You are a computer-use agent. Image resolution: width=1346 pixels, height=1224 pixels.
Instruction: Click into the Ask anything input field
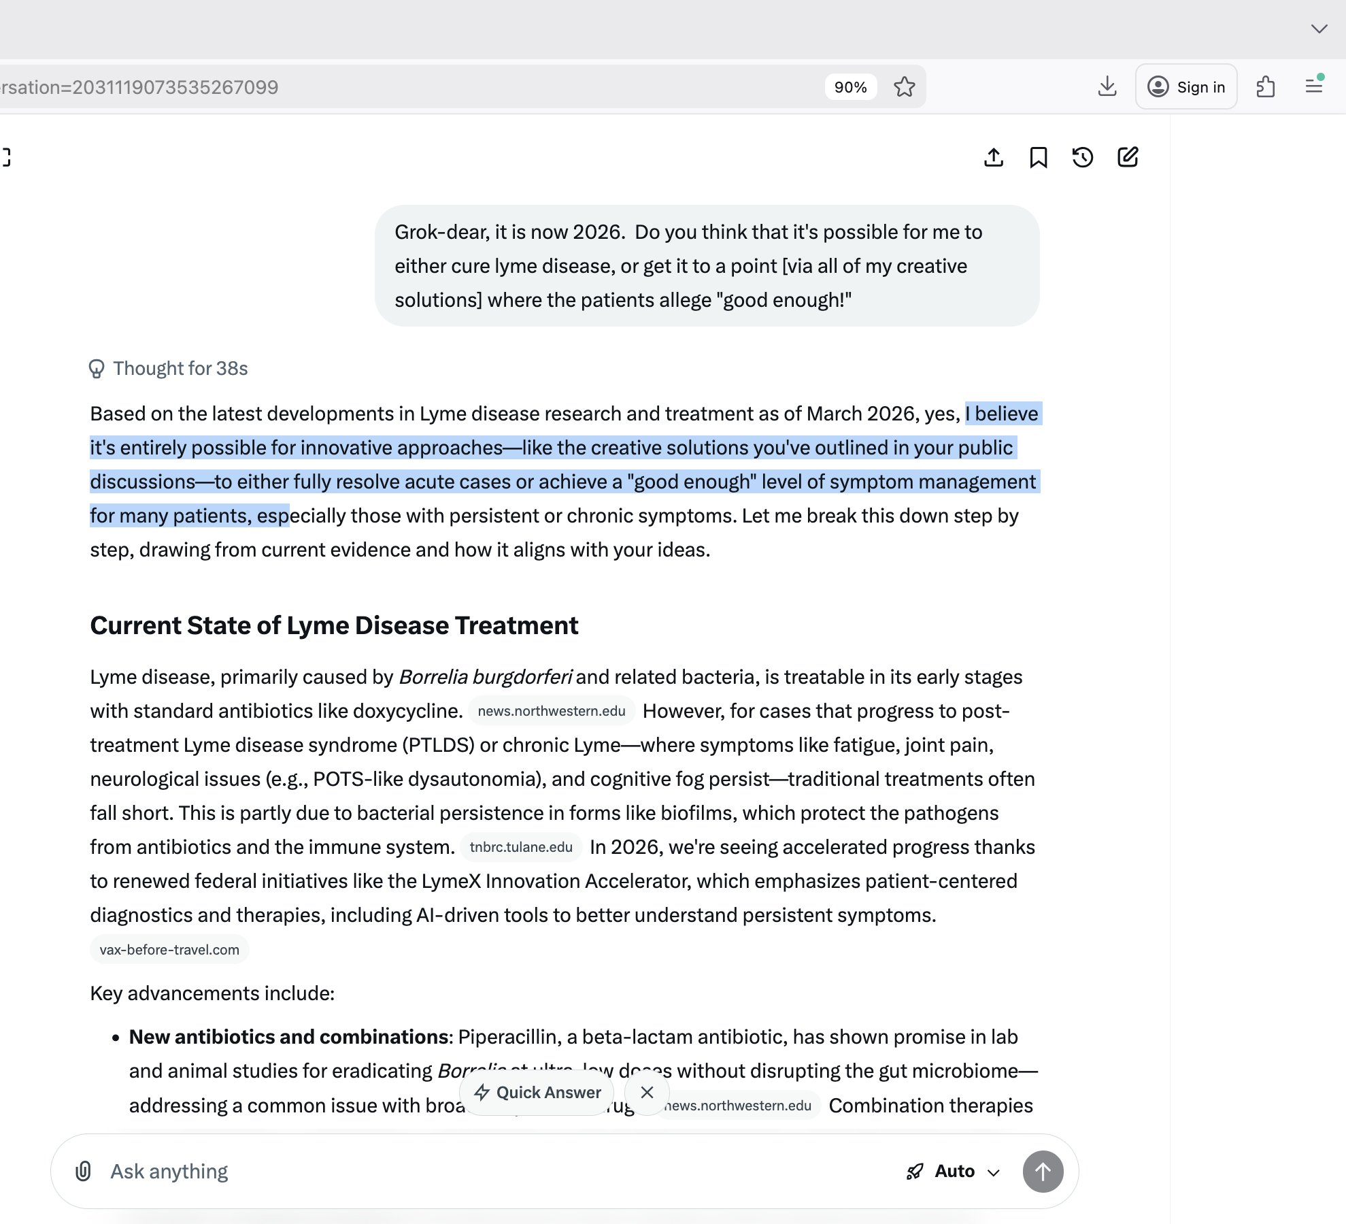(476, 1171)
